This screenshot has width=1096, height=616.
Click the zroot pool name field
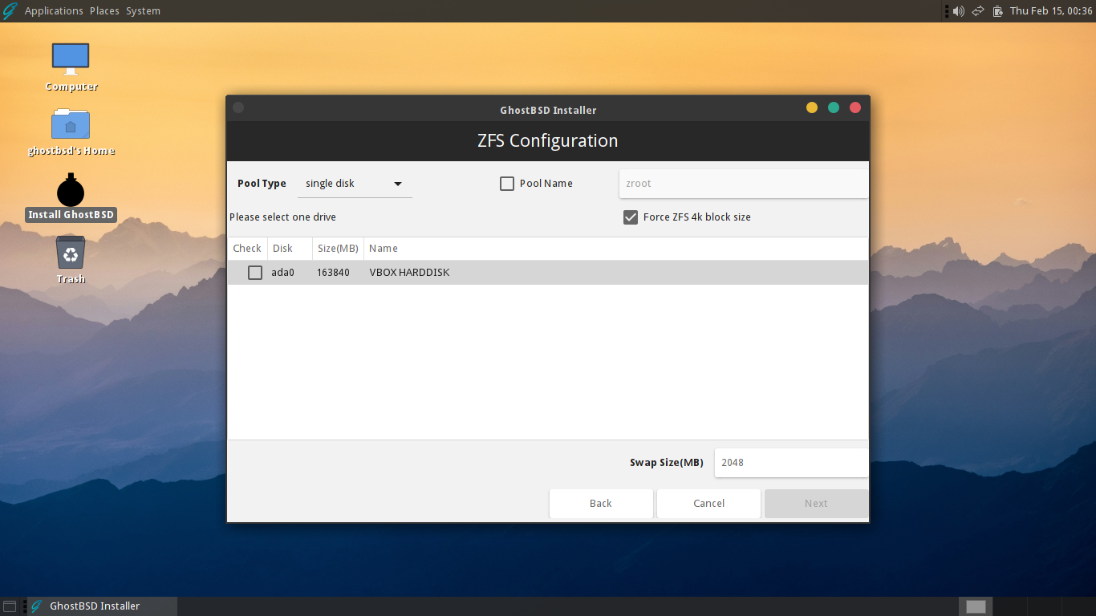tap(744, 184)
